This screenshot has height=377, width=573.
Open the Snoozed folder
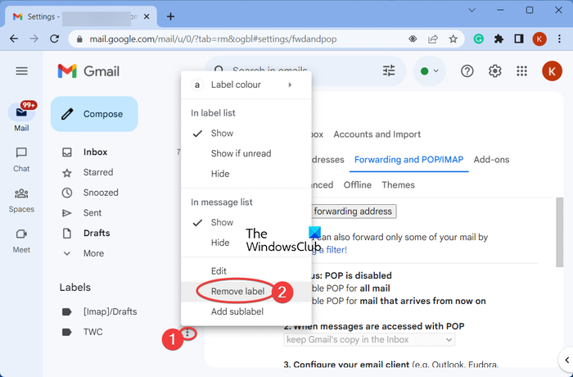click(101, 193)
